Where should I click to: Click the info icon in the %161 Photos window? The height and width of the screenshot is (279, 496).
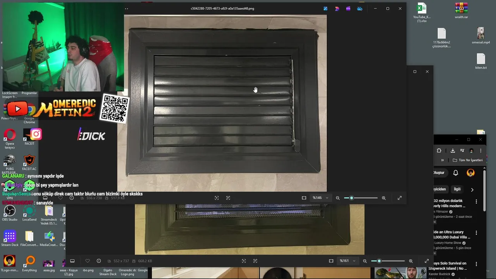[99, 261]
